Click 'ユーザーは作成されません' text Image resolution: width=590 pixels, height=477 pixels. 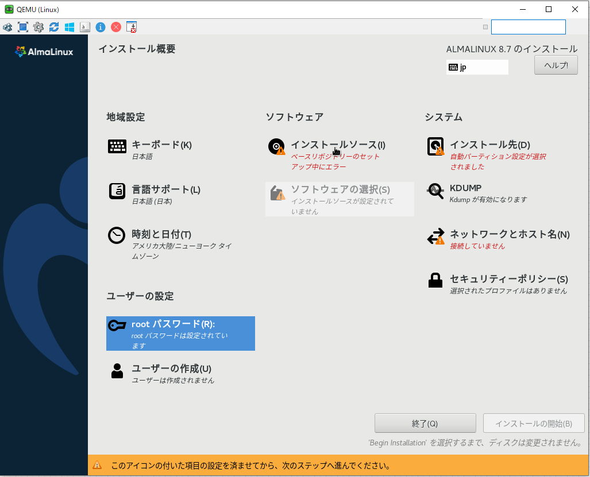(173, 381)
